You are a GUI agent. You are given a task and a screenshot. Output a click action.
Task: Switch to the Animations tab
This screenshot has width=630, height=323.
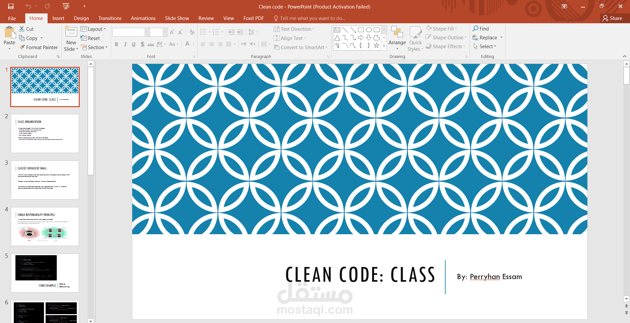click(143, 18)
